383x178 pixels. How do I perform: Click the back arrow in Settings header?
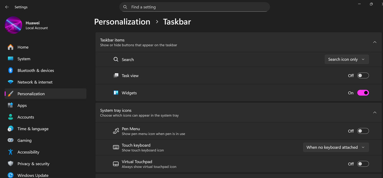(x=7, y=7)
